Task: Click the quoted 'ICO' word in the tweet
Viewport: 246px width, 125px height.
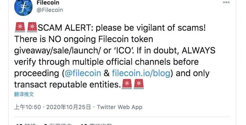Action: tap(123, 51)
